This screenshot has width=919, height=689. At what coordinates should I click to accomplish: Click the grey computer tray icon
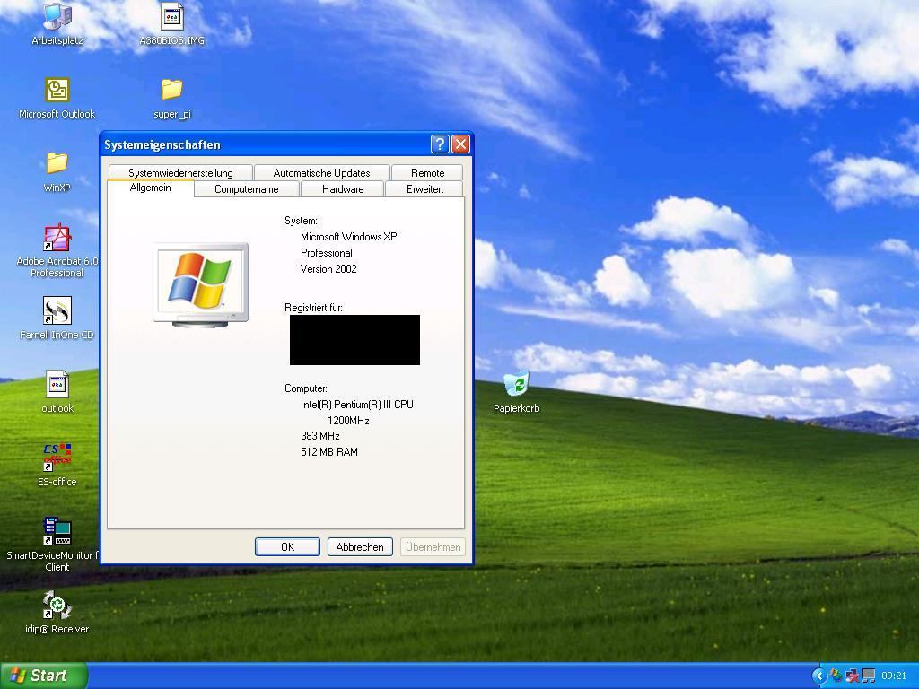click(868, 676)
